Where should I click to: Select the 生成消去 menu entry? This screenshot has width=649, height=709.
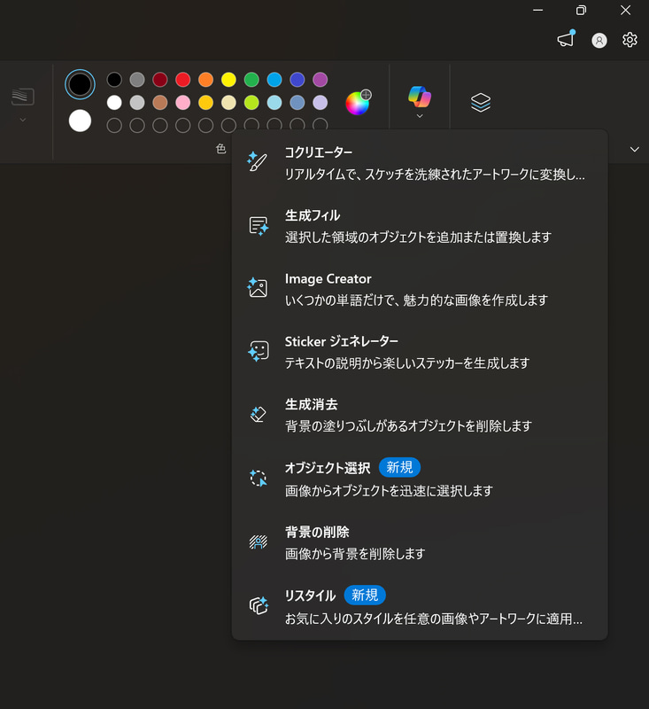[x=420, y=415]
